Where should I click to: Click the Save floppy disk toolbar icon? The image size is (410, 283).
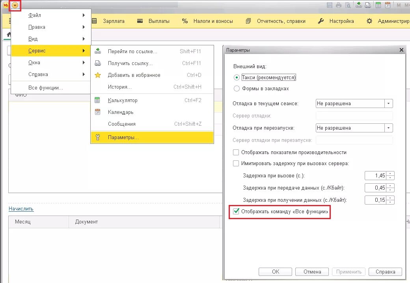pos(330,5)
